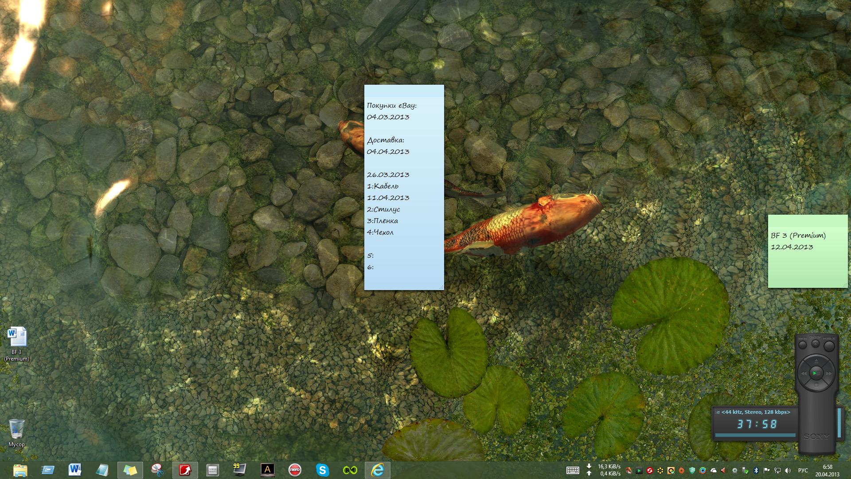Click the player track progress bar

point(755,435)
